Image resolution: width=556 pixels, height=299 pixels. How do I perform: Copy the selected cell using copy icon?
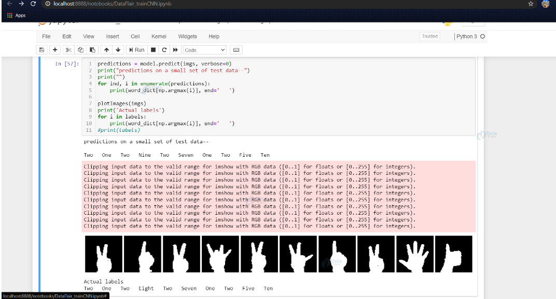pos(80,50)
